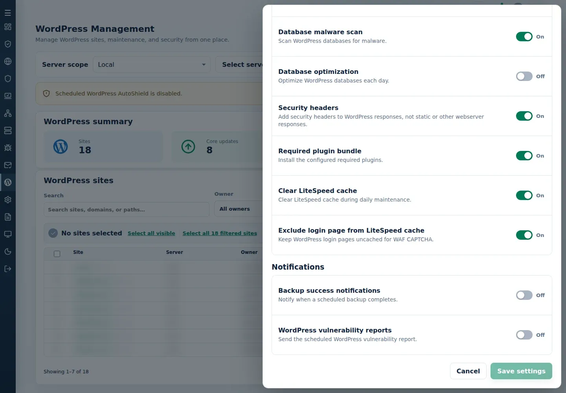Click the Sites 18 summary card
Viewport: 566px width, 393px height.
coord(103,147)
